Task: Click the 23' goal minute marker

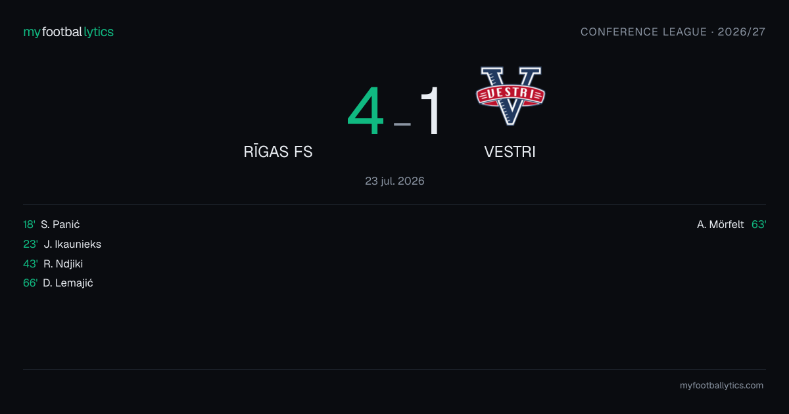Action: pos(31,244)
